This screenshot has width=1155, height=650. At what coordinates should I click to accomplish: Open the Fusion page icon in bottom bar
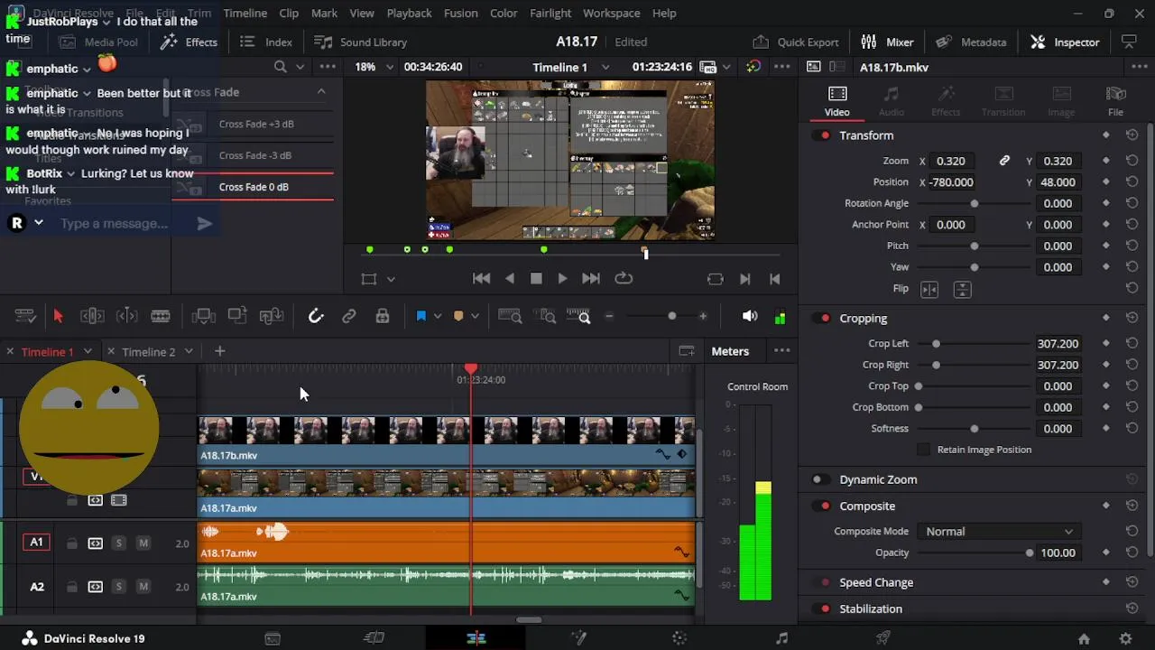pyautogui.click(x=578, y=638)
